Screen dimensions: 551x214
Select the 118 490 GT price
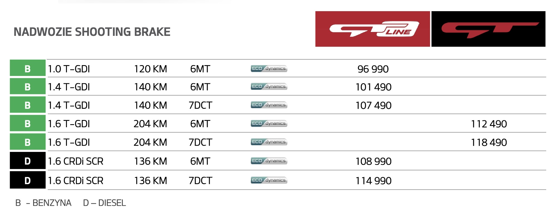pos(489,142)
